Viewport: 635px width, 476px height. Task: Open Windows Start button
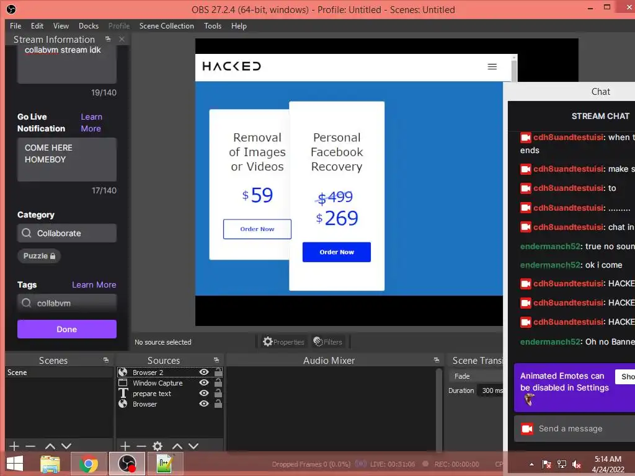(x=16, y=464)
